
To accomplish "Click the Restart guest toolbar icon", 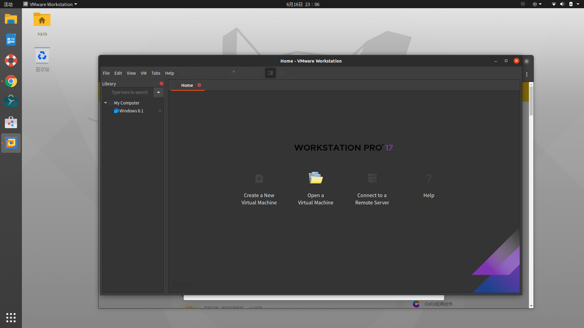I will [x=217, y=73].
